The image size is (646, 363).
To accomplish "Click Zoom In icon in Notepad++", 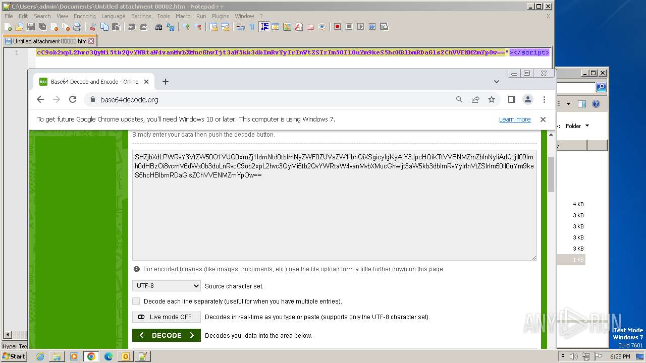I will click(x=186, y=27).
